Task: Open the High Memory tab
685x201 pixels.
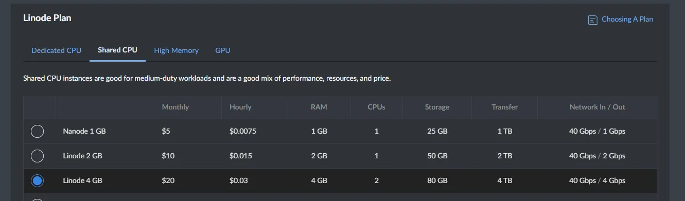Action: [x=176, y=50]
